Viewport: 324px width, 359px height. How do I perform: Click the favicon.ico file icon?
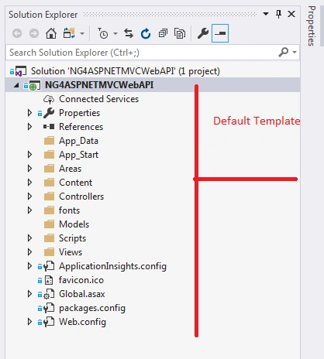click(x=49, y=280)
